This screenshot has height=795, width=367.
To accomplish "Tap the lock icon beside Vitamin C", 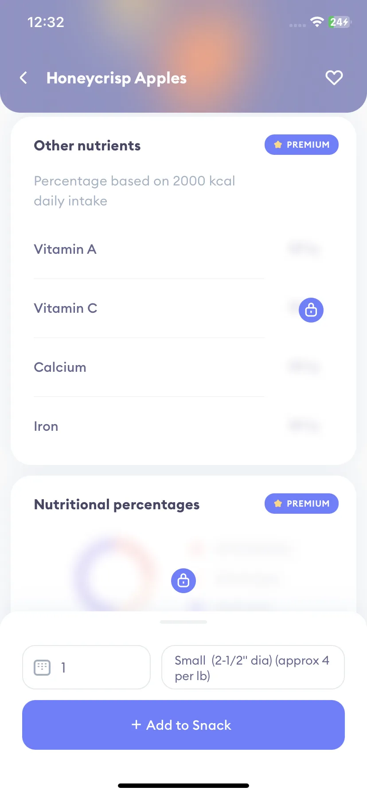I will [311, 310].
